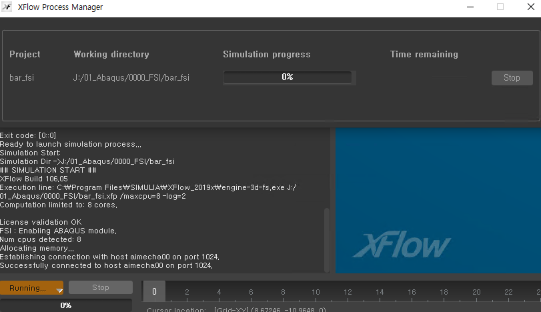Jump to timeline frame 10
This screenshot has width=541, height=312.
coord(316,292)
